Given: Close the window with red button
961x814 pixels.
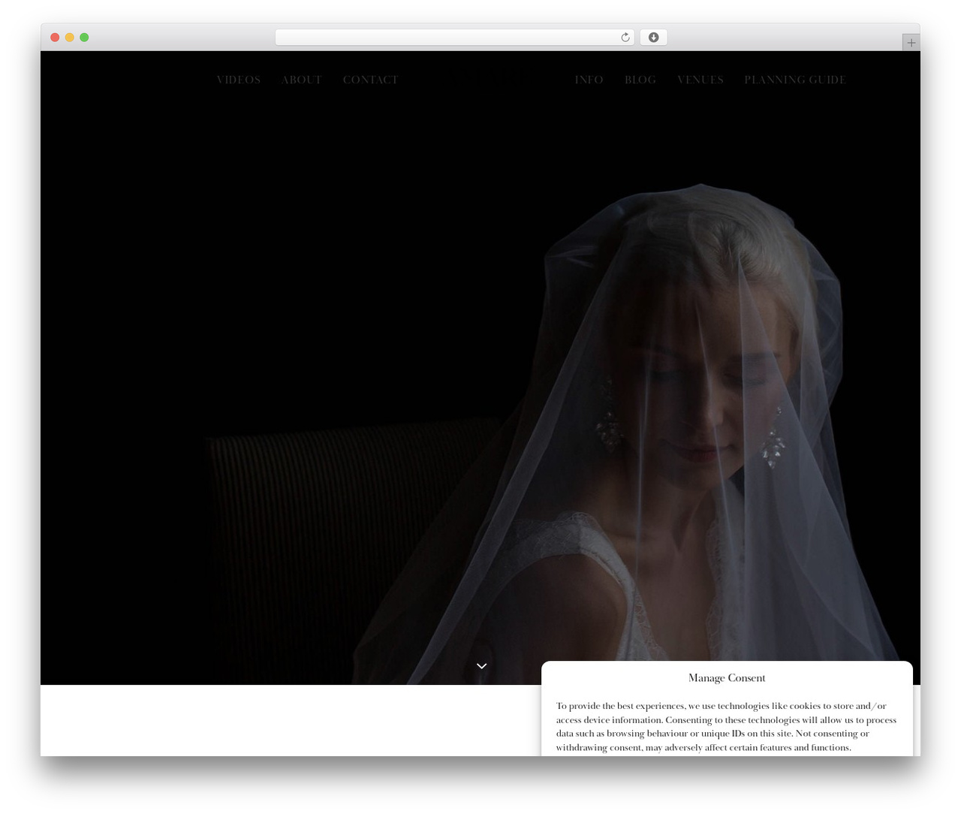Looking at the screenshot, I should coord(55,38).
